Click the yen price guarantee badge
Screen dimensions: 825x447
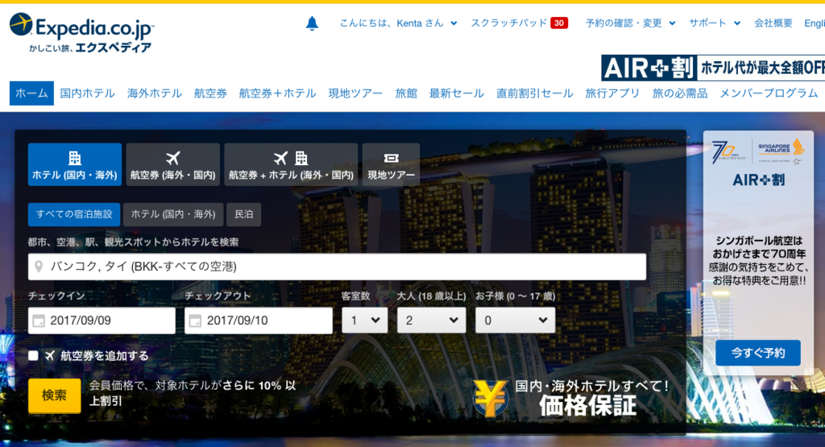[490, 398]
